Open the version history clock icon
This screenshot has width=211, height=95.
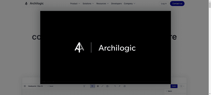(124, 86)
